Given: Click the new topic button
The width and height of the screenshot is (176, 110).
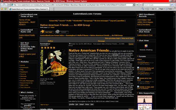Looking at the screenshot, I should point(47,32).
